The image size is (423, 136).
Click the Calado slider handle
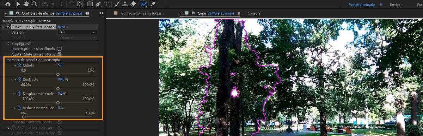coord(58,74)
